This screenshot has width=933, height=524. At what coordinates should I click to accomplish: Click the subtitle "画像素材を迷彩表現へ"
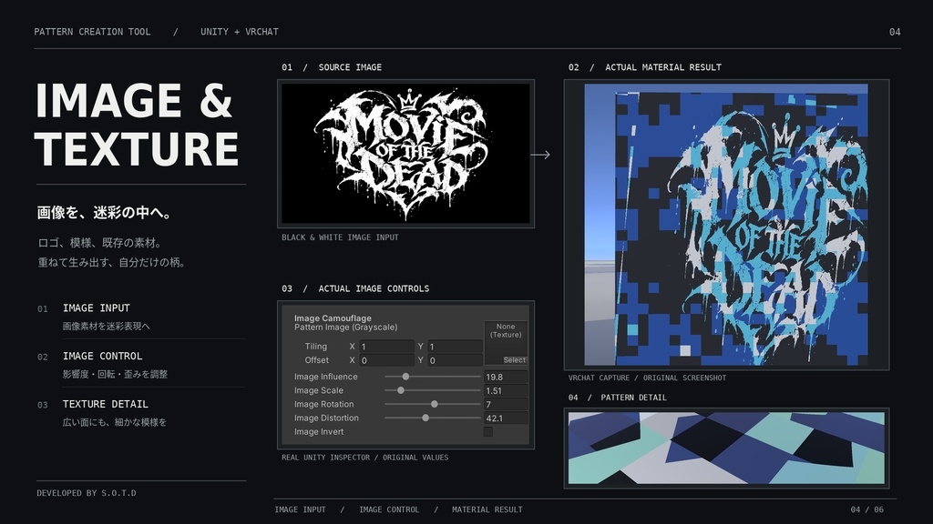pos(107,327)
